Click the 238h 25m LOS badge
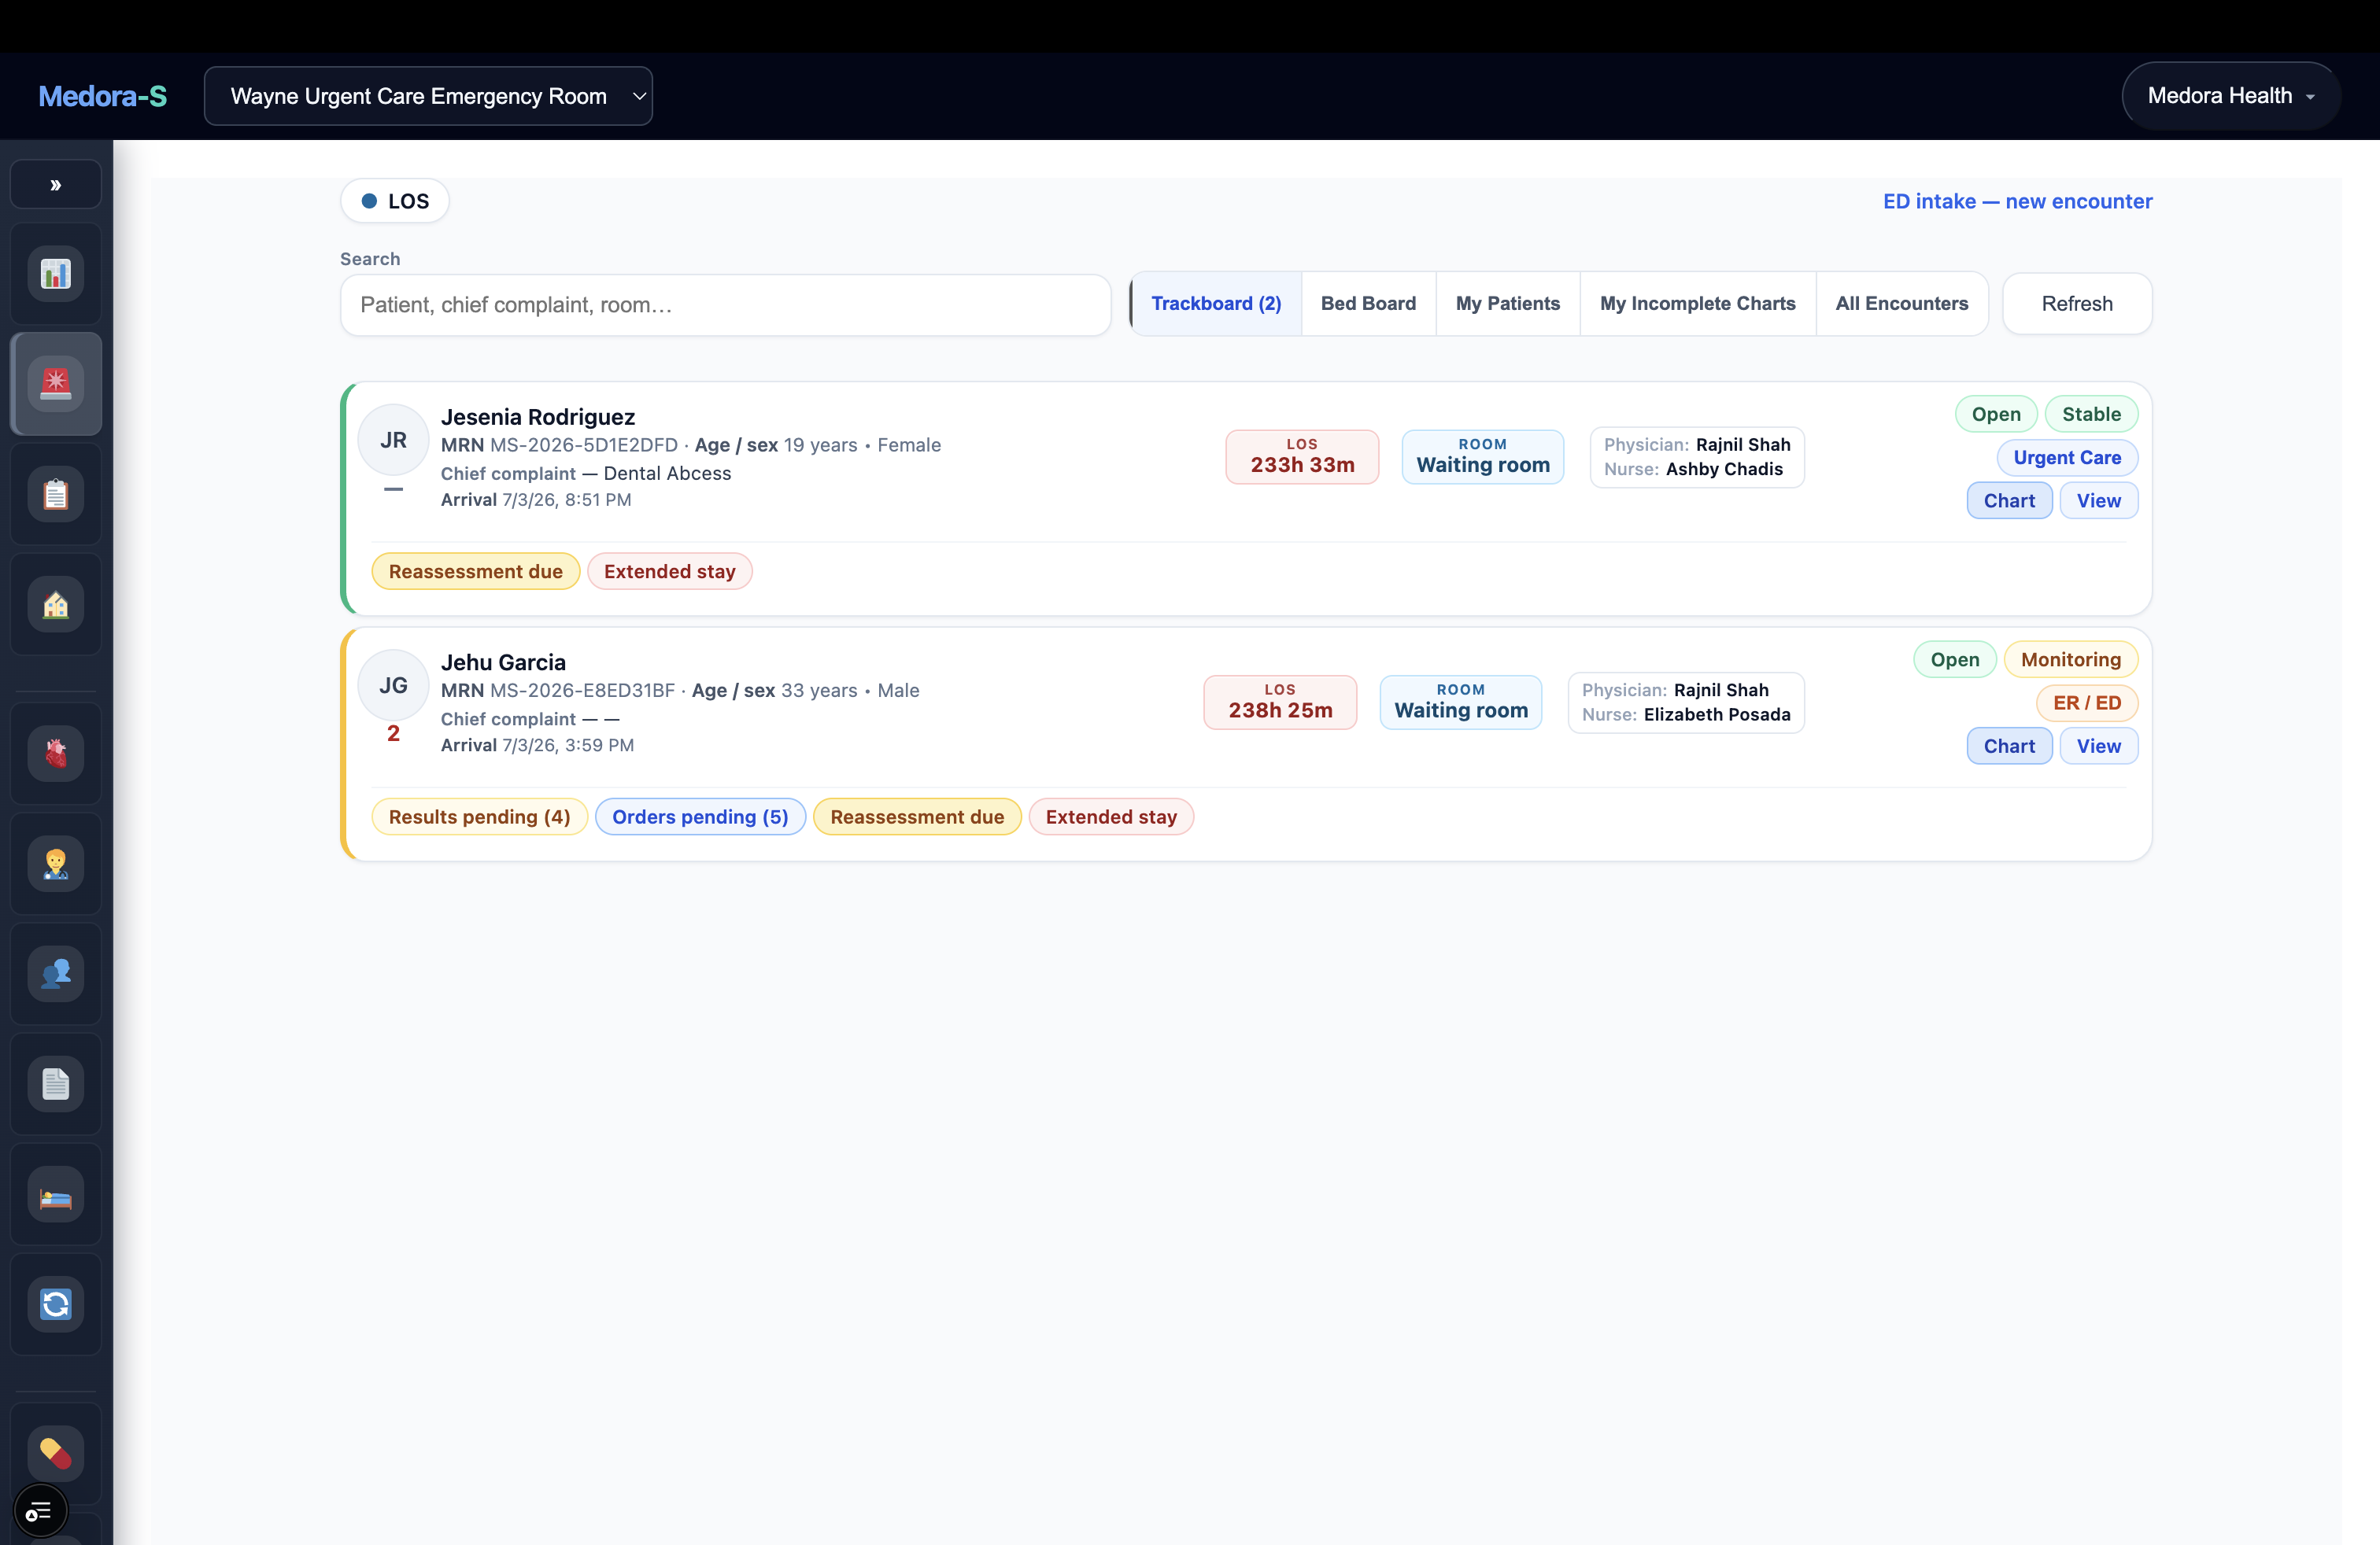 1280,702
